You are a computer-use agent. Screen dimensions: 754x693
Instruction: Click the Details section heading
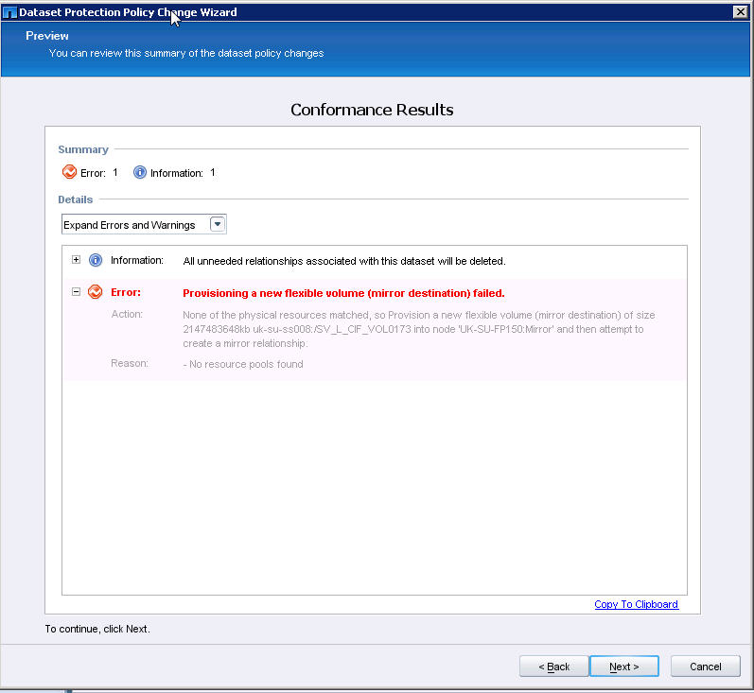(x=76, y=199)
